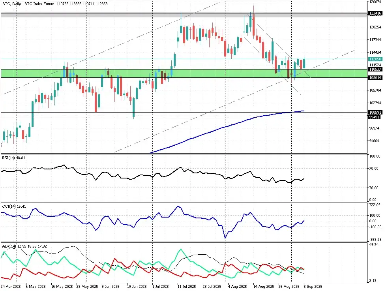Viewport: 388px width, 291px height.
Task: Select the 100591 price level label
Action: [x=375, y=113]
